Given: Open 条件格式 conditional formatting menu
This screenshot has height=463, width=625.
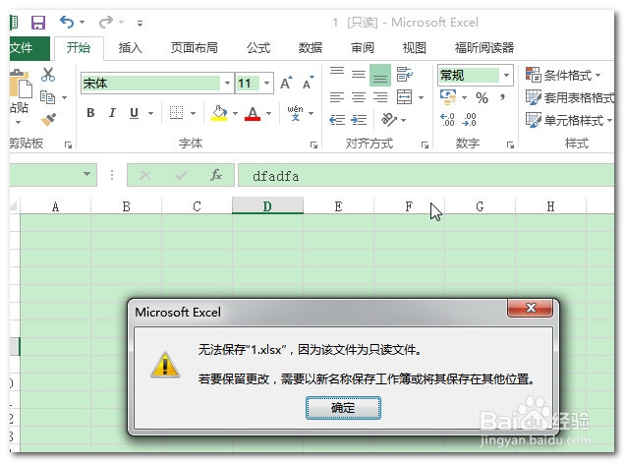Looking at the screenshot, I should 563,75.
